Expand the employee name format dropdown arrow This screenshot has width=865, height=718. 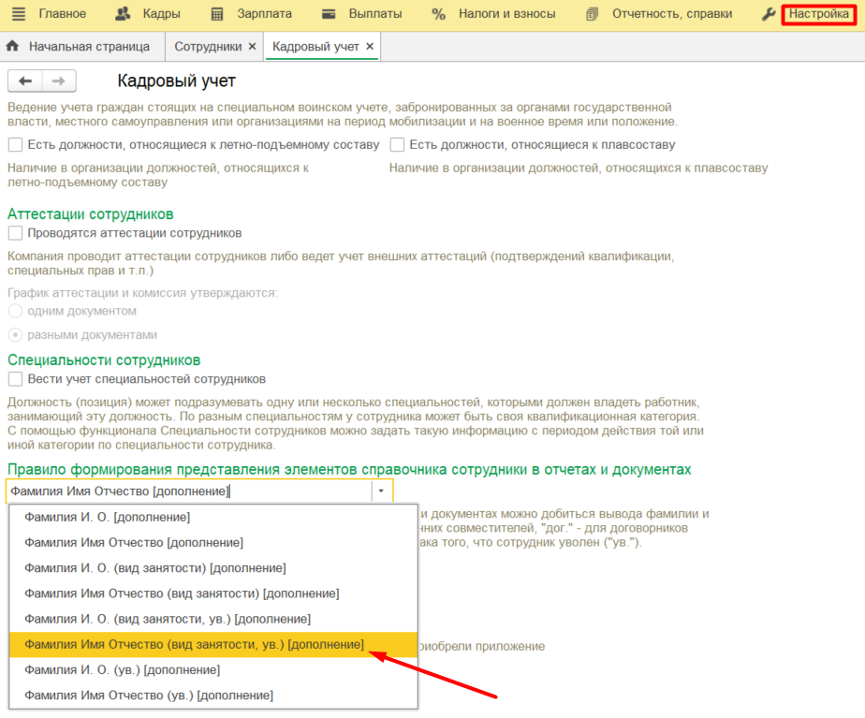pos(381,491)
